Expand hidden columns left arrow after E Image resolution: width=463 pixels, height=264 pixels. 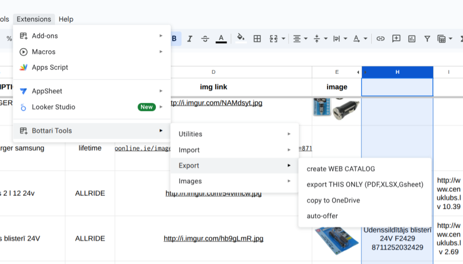(358, 72)
